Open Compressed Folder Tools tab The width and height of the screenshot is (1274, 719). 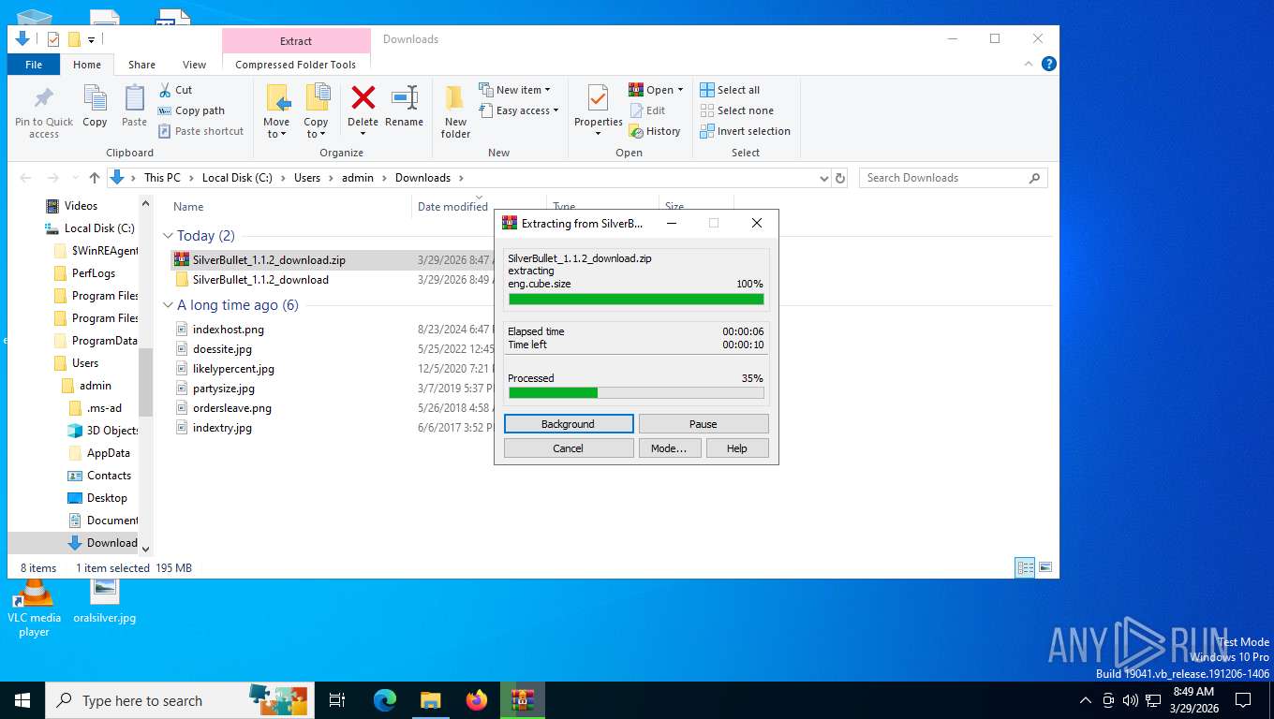296,65
